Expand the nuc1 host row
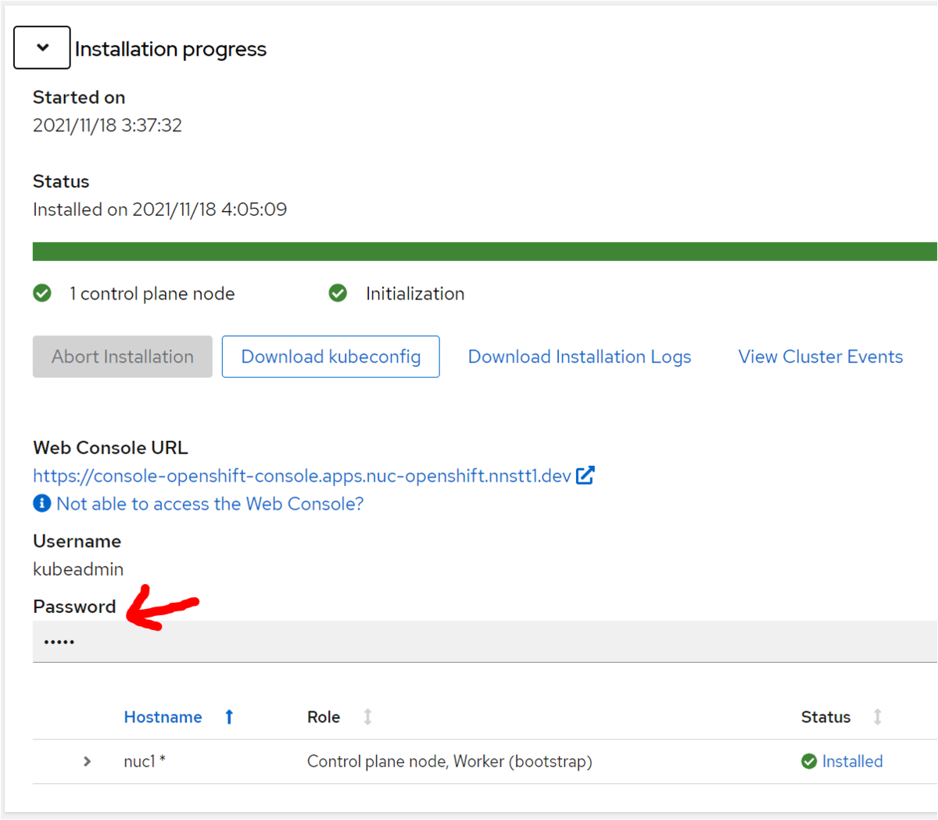 87,761
